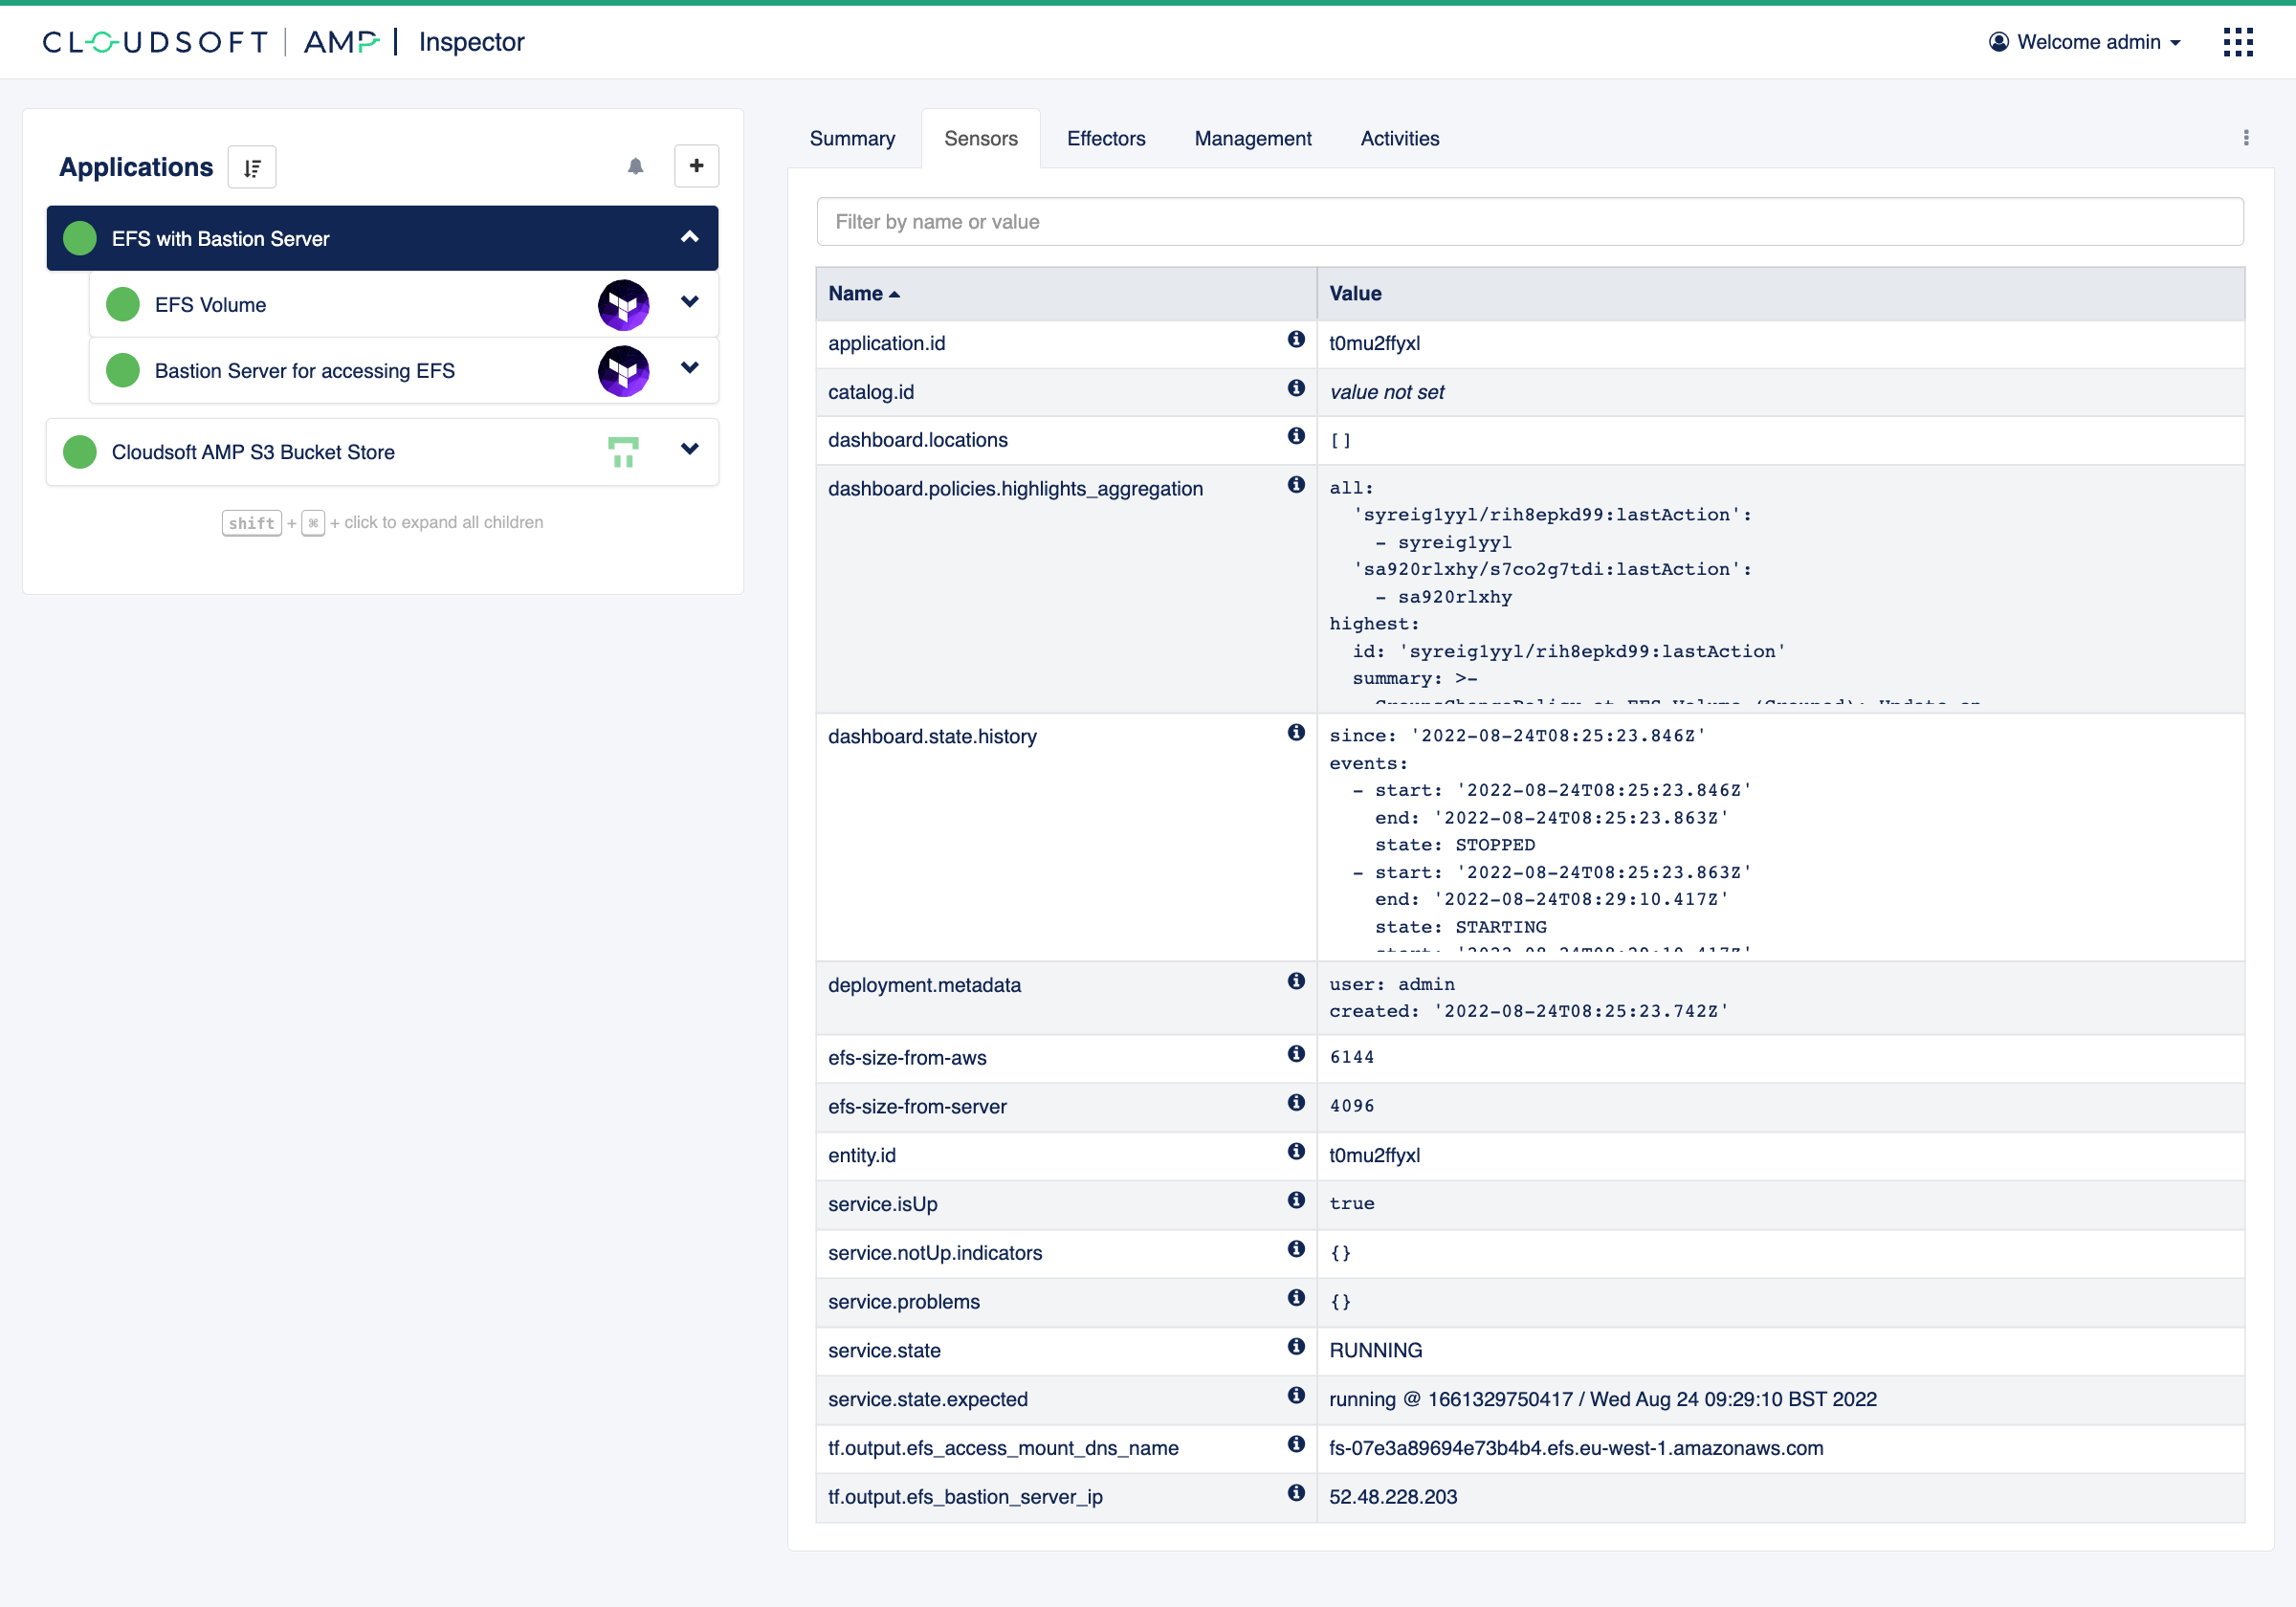Image resolution: width=2296 pixels, height=1607 pixels.
Task: Select Cloudsoft AMP S3 Bucket Store
Action: pyautogui.click(x=382, y=452)
